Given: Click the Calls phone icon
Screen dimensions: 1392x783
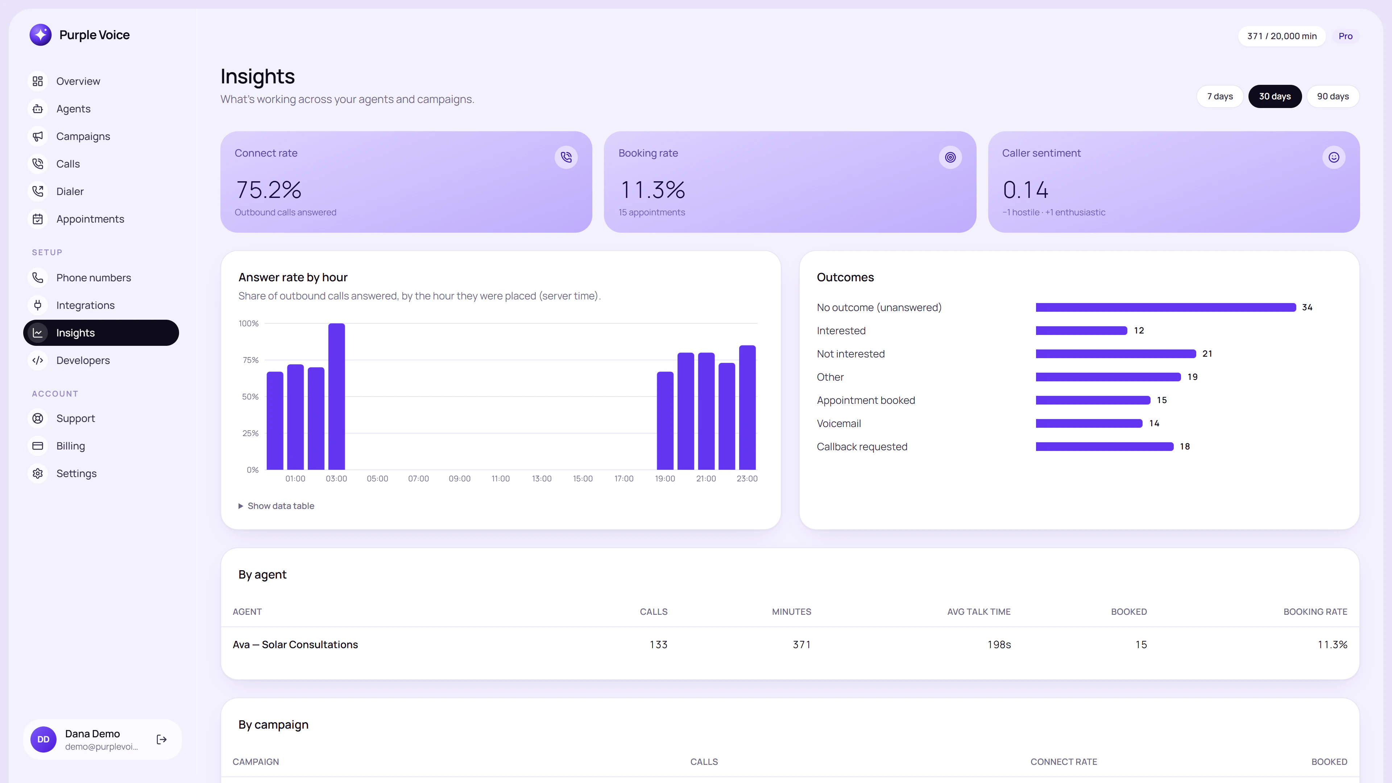Looking at the screenshot, I should [38, 164].
